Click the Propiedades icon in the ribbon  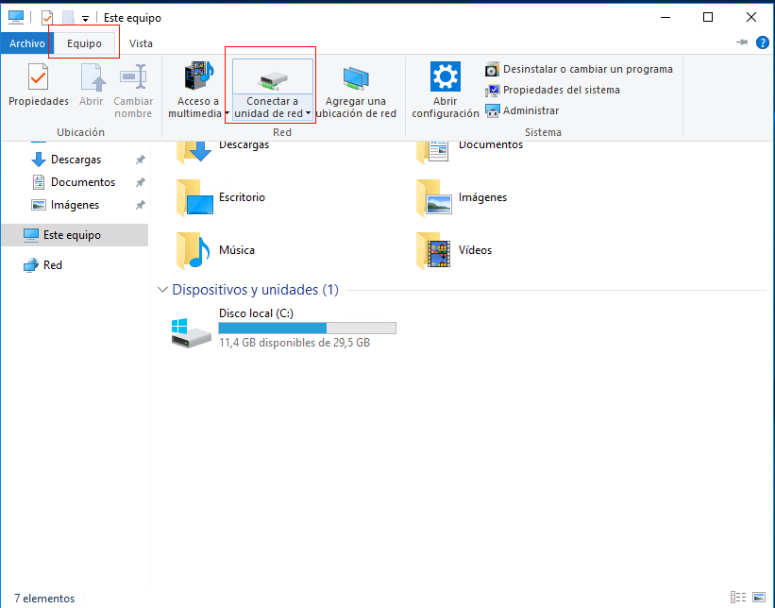[x=38, y=77]
